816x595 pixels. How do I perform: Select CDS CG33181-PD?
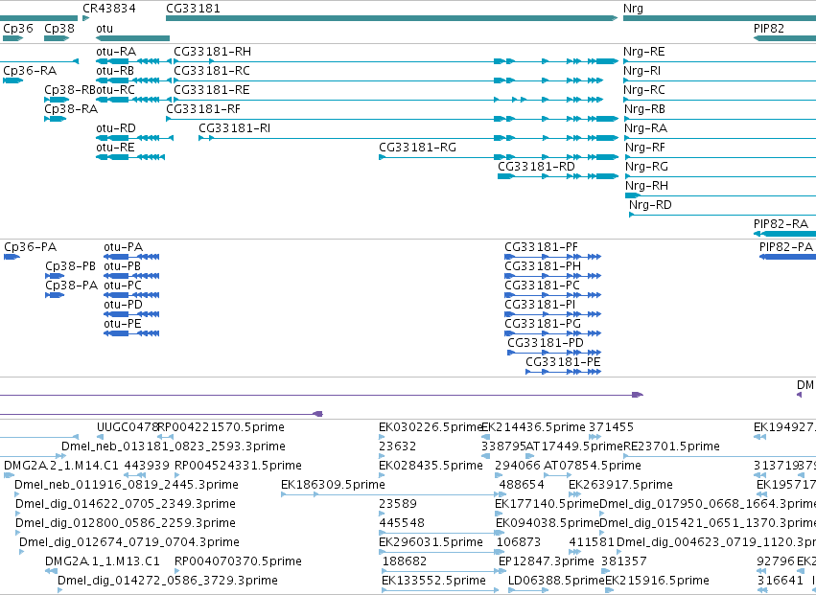pos(555,353)
